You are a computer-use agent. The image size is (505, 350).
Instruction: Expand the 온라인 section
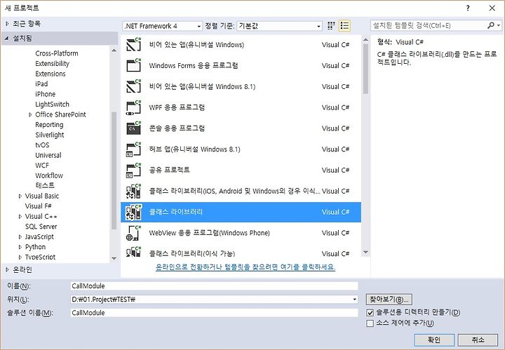point(8,269)
